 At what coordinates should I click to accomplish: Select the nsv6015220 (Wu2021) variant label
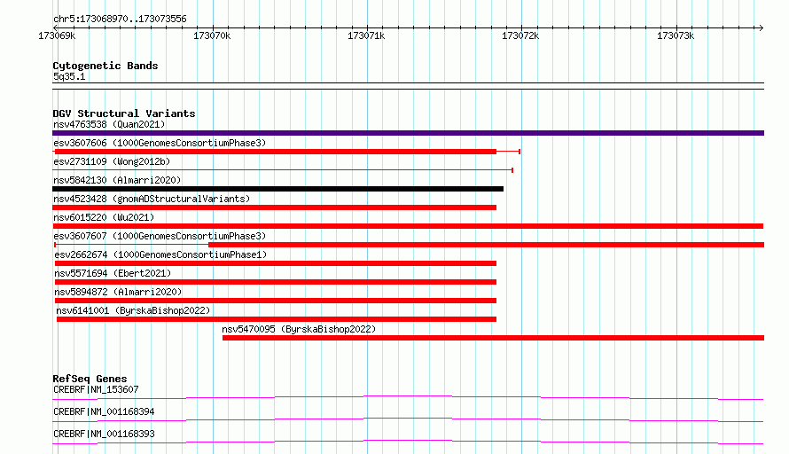pos(104,217)
